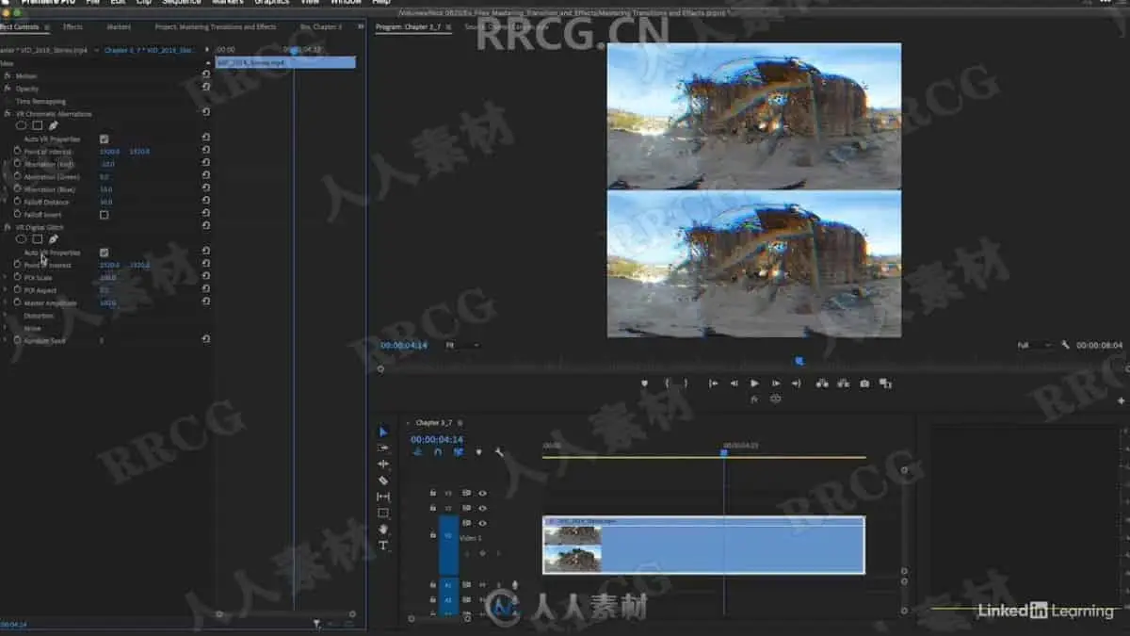Viewport: 1130px width, 636px height.
Task: Reset Random Seed parameter
Action: point(206,339)
